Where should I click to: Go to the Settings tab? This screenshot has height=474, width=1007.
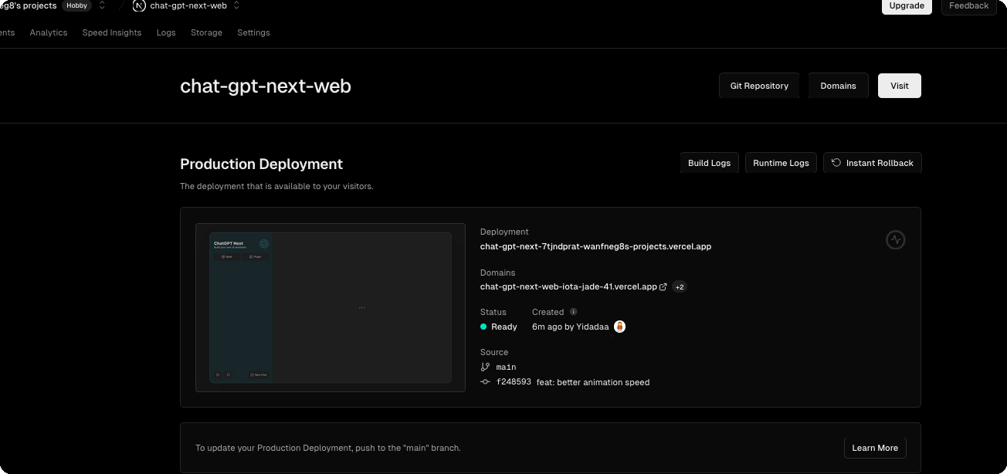coord(253,32)
